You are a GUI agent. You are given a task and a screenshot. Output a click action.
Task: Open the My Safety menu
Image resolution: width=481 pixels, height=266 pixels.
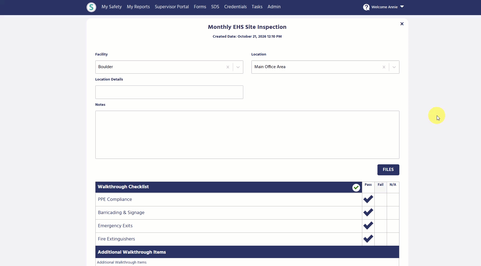point(112,7)
